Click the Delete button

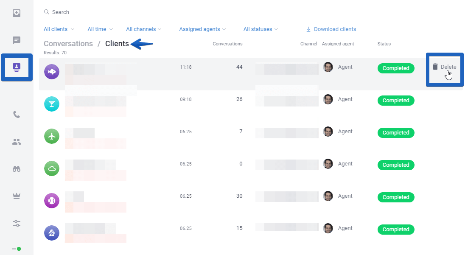point(444,67)
